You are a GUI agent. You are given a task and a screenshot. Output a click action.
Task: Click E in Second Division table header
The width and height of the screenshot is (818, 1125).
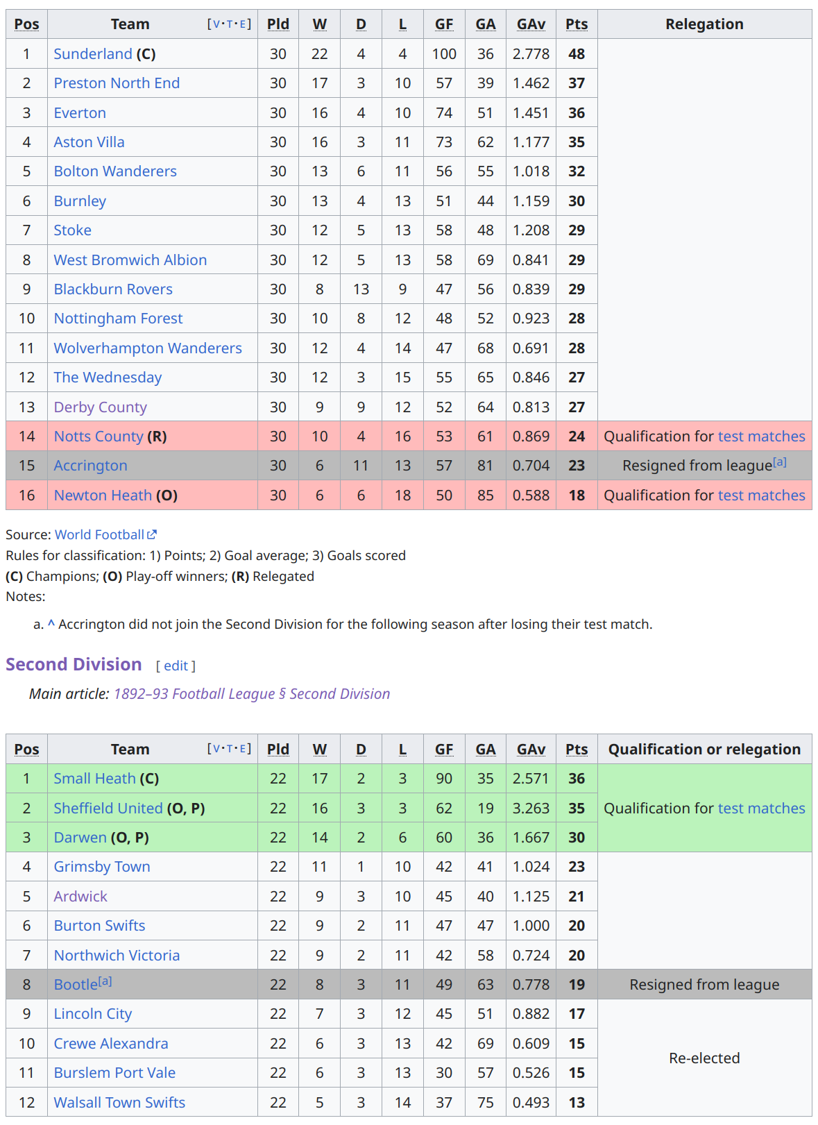[243, 749]
